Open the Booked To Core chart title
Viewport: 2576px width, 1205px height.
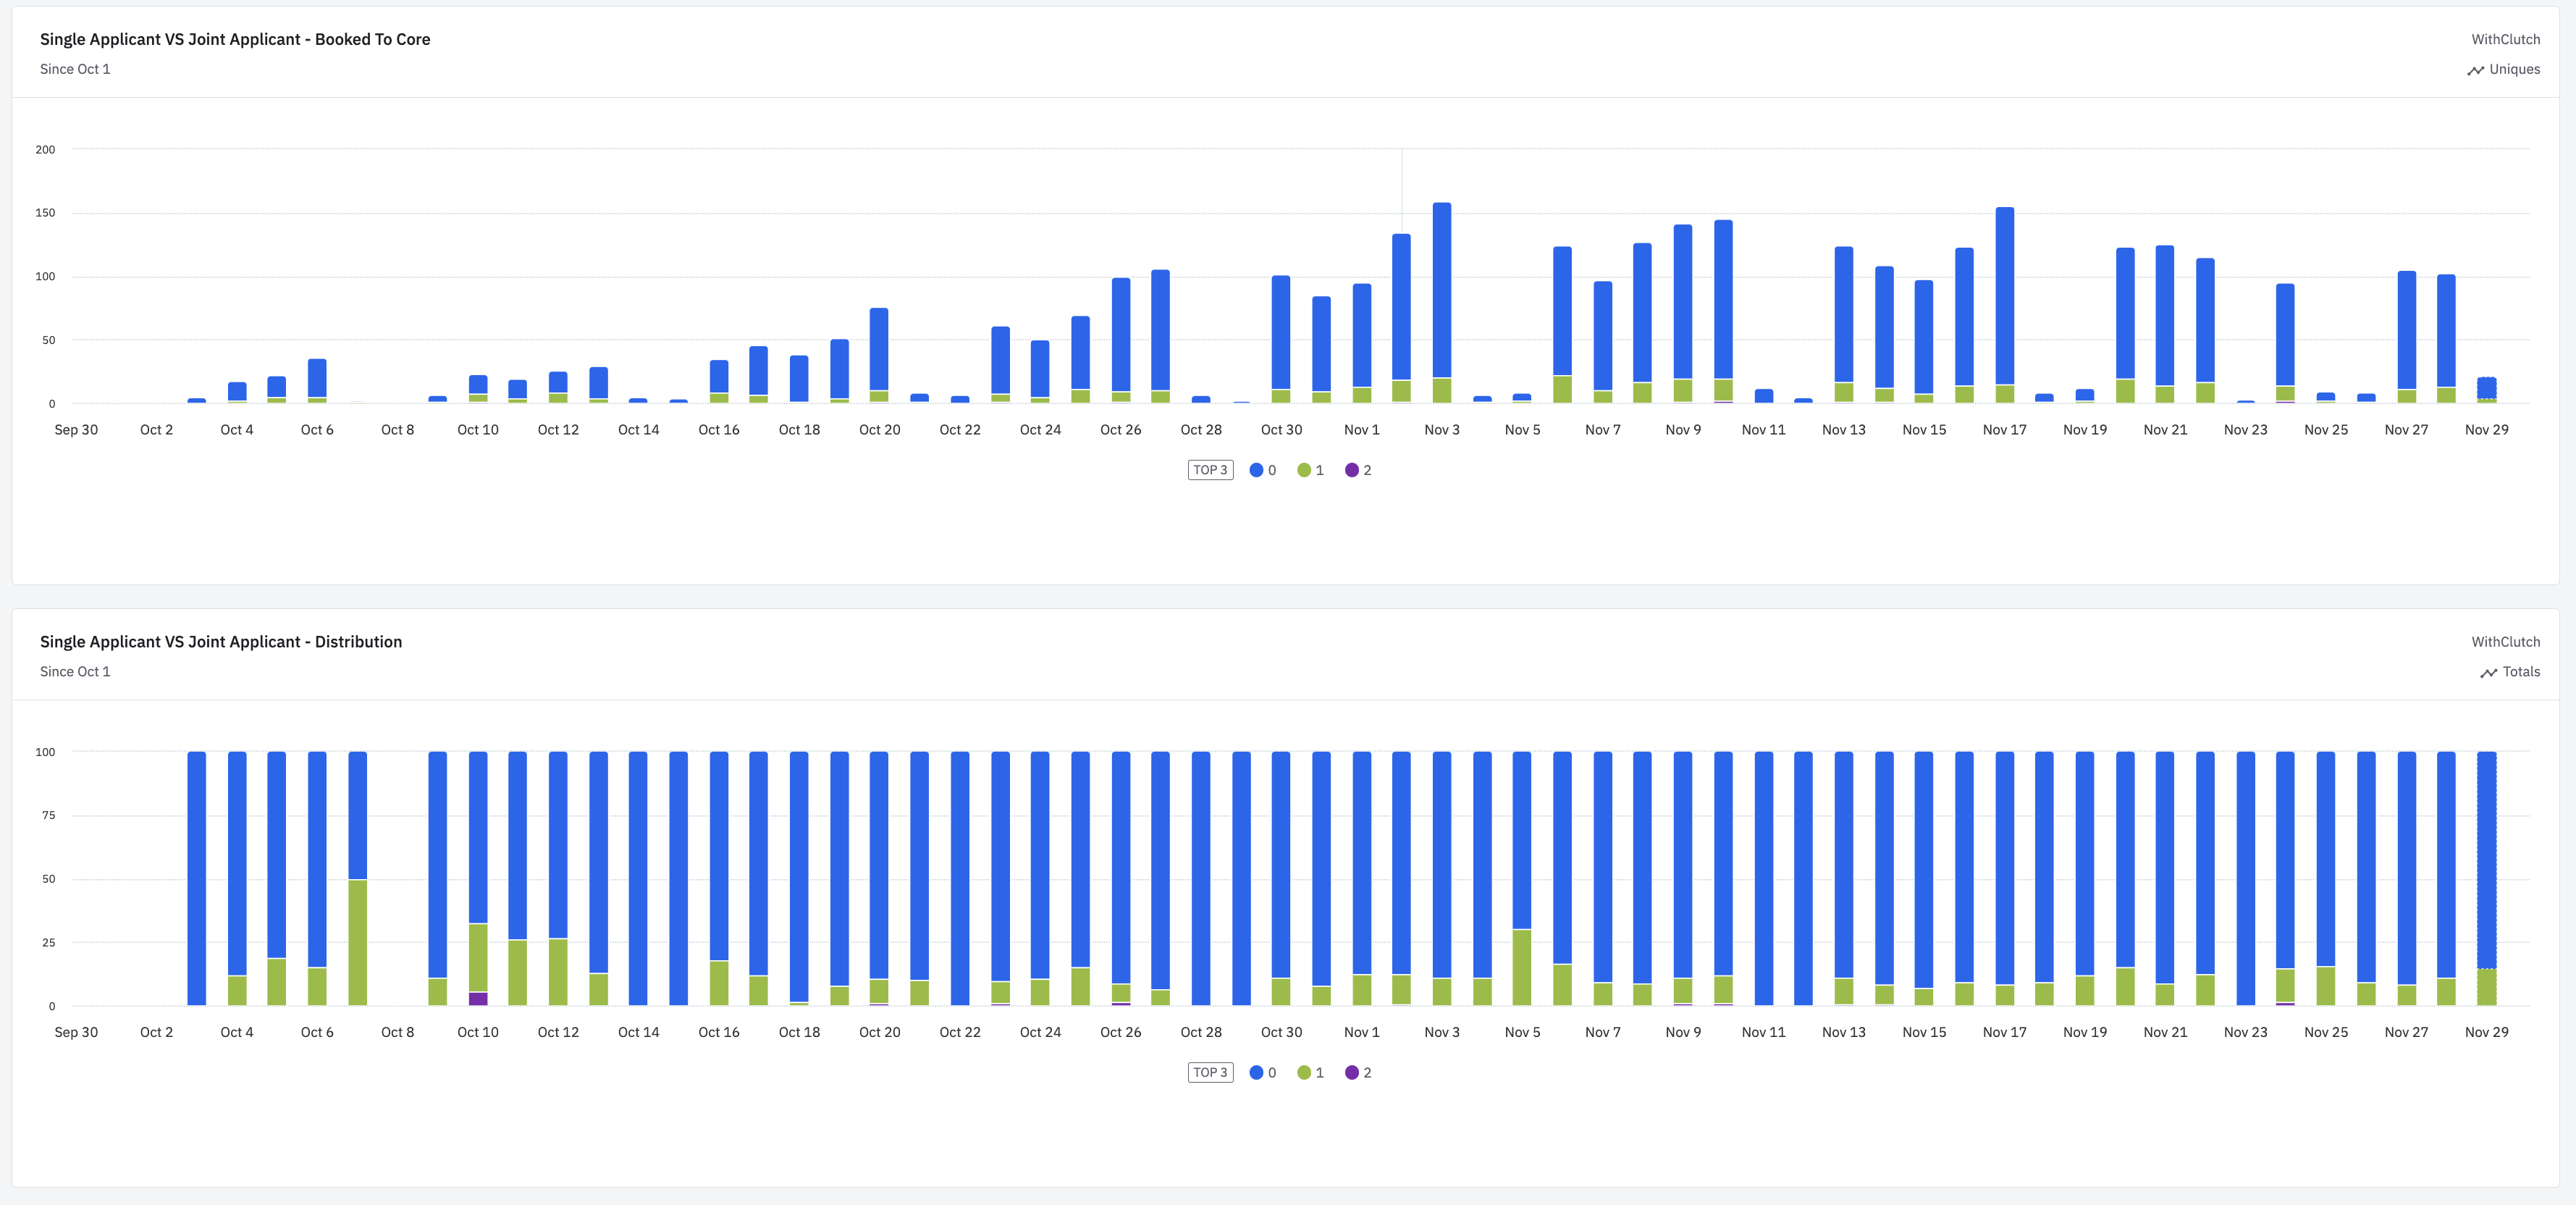pyautogui.click(x=235, y=39)
